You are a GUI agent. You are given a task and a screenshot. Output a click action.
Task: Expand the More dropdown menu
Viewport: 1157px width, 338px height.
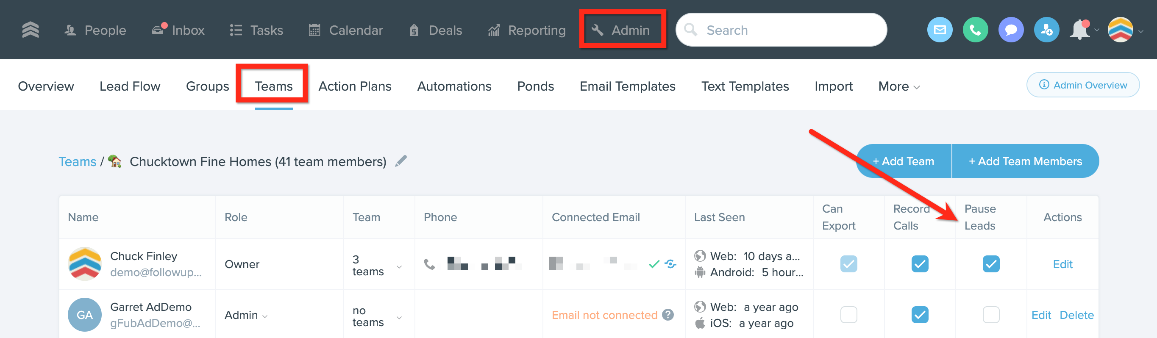pos(899,86)
